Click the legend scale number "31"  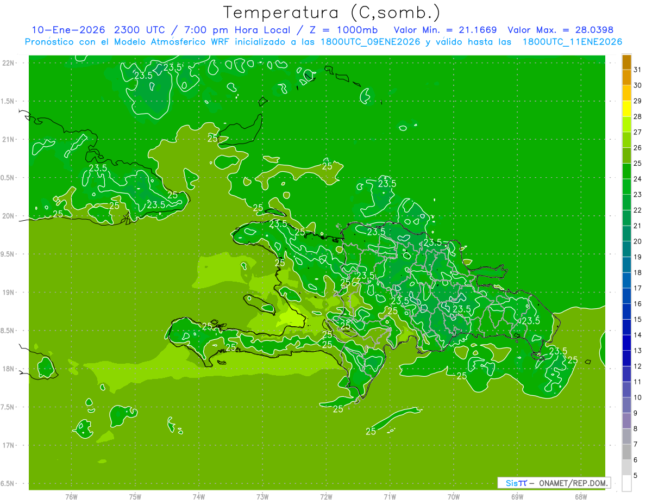tap(637, 69)
